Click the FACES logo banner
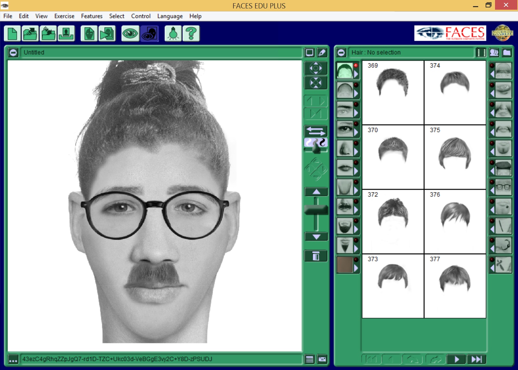 [450, 33]
